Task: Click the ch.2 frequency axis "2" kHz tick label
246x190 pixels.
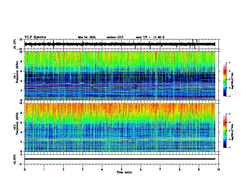Action: (22, 142)
